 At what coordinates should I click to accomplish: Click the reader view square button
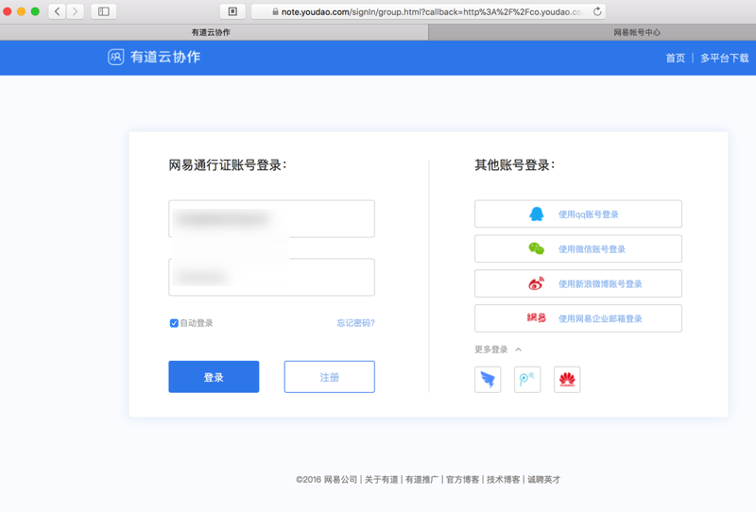click(x=232, y=11)
